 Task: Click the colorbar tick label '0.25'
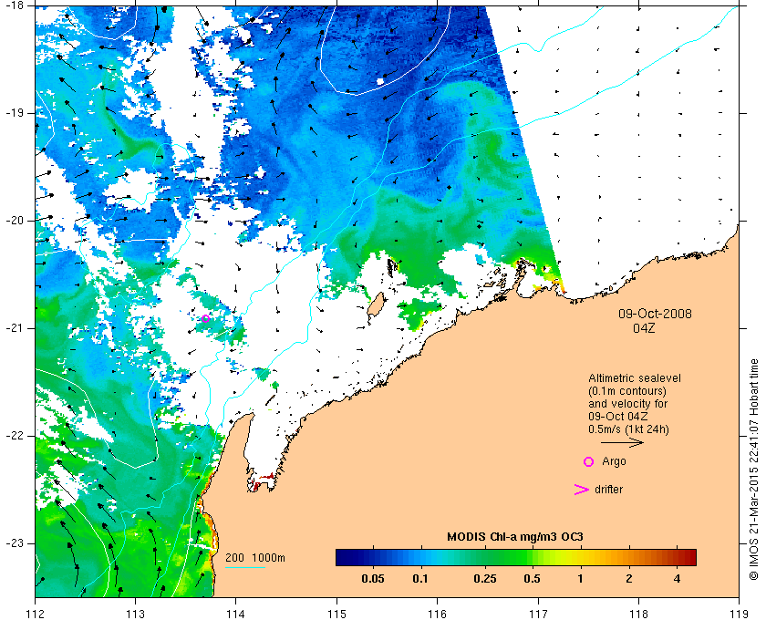click(485, 579)
